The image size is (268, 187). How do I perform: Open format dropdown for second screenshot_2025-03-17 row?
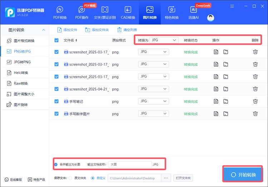pyautogui.click(x=154, y=64)
